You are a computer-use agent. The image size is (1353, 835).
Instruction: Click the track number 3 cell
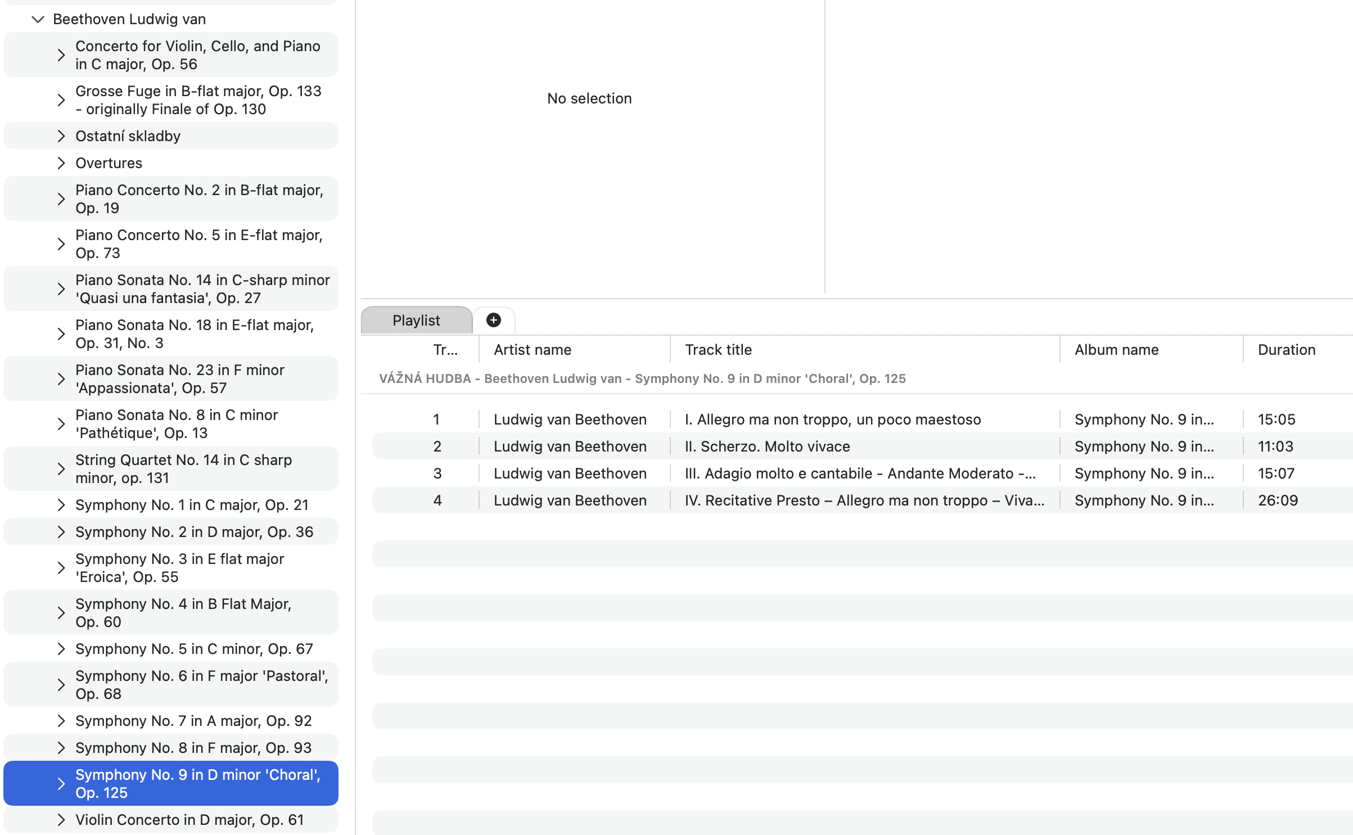(438, 473)
